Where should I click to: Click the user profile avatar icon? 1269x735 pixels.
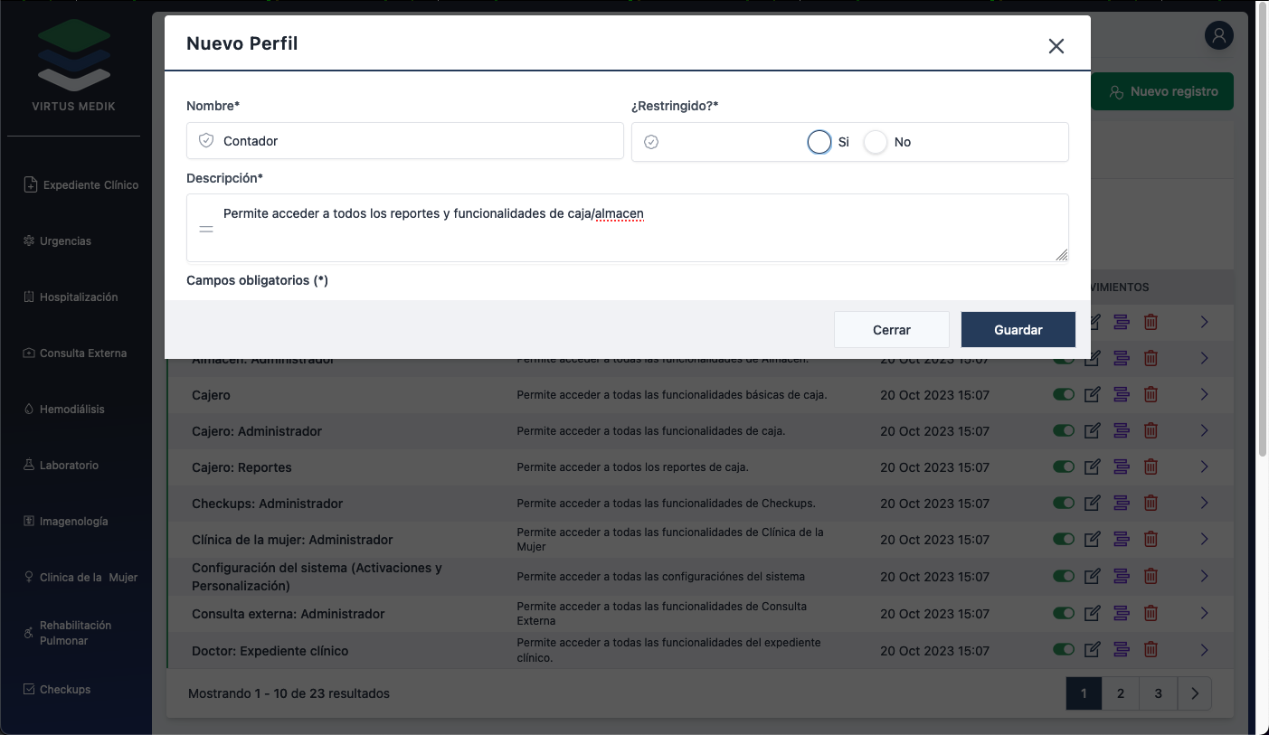point(1219,35)
